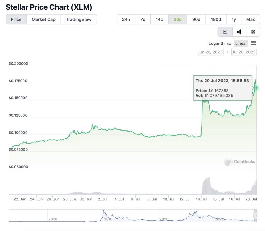The width and height of the screenshot is (265, 231).
Task: Open the chart hamburger menu
Action: coord(253,43)
